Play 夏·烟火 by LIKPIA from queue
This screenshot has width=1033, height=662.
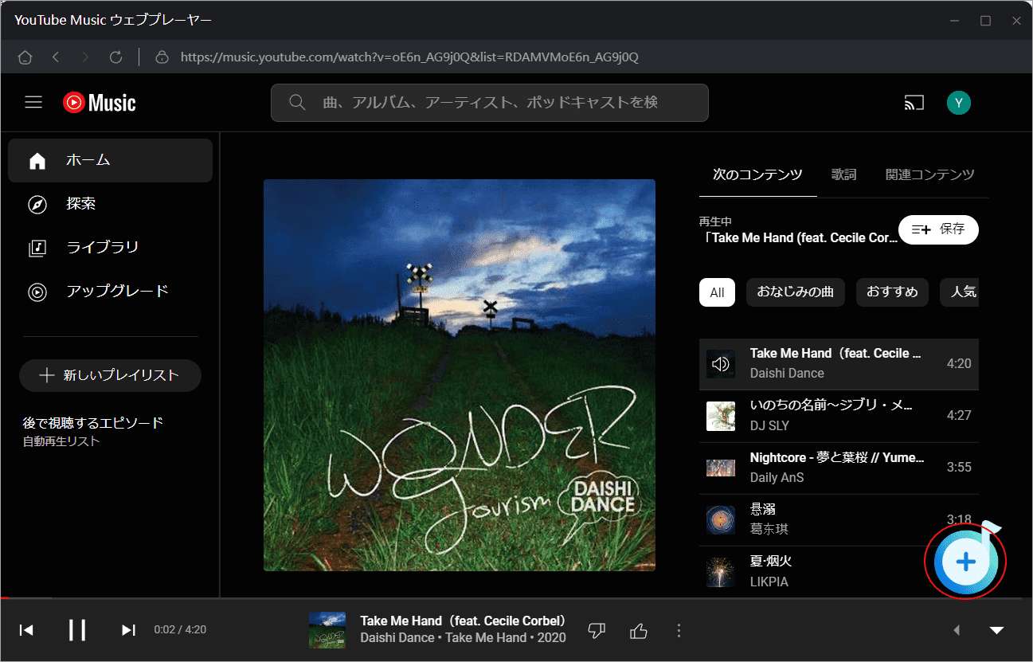(839, 571)
